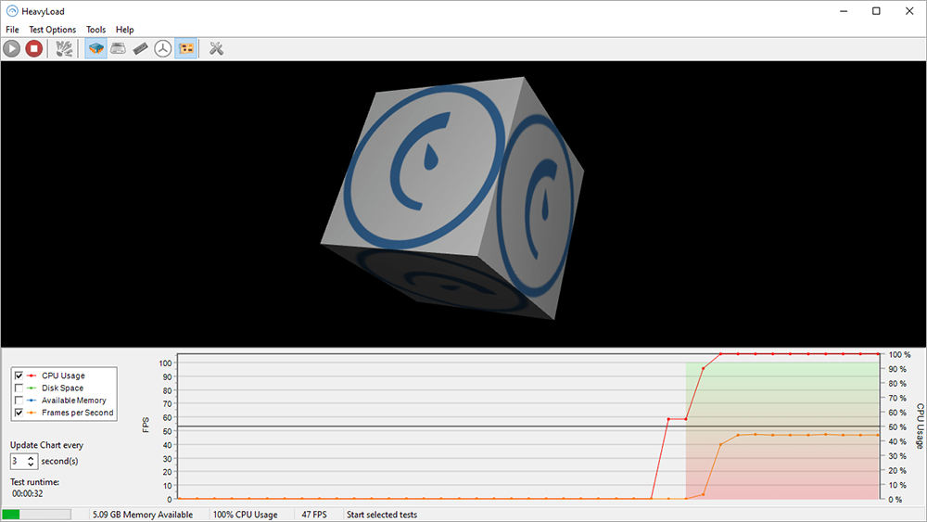927x522 pixels.
Task: Uncheck the CPU Usage chart series
Action: 19,376
